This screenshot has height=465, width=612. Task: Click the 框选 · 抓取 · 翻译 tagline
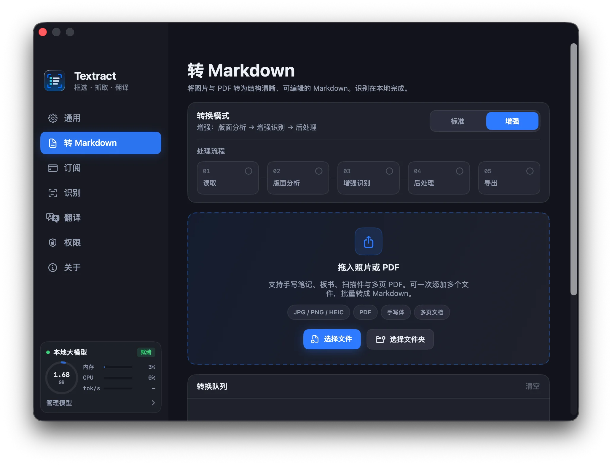click(101, 87)
